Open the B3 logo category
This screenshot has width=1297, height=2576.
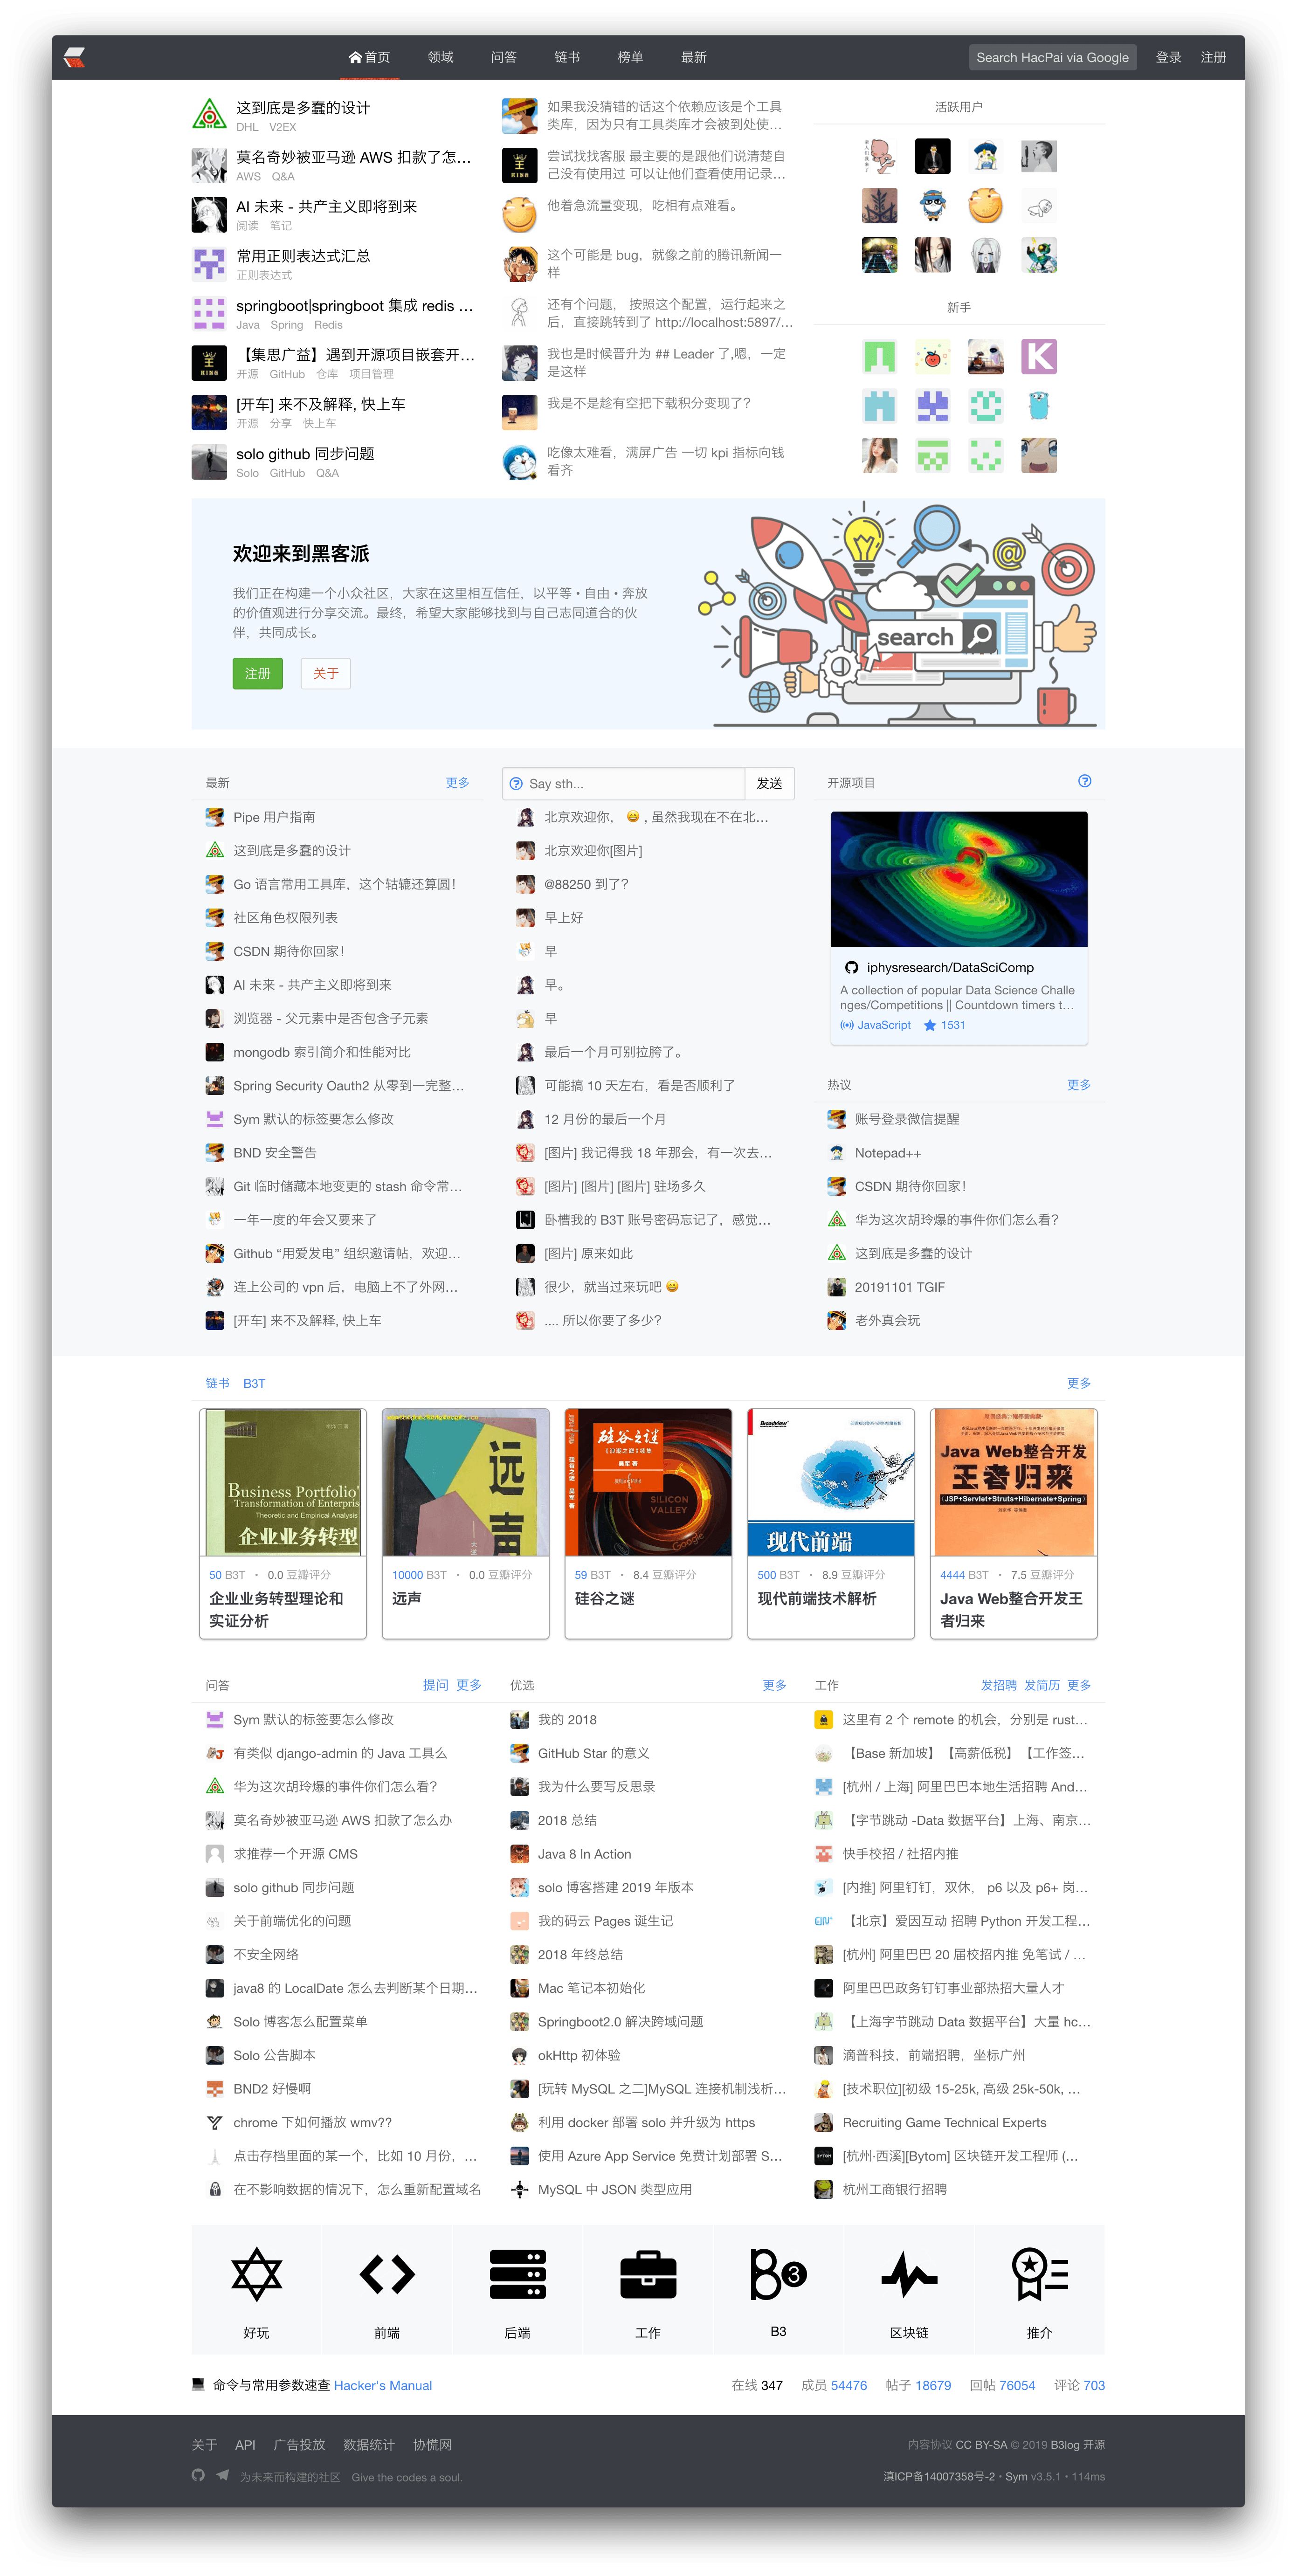[778, 2289]
